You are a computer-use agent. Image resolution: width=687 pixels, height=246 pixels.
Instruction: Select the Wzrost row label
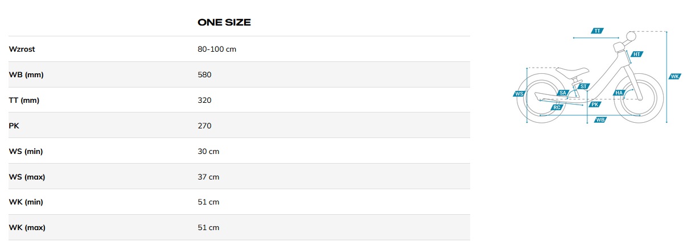click(x=22, y=49)
